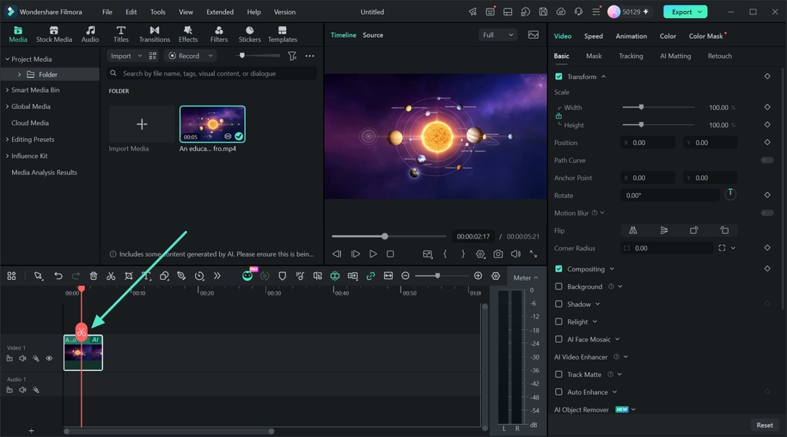
Task: Open timeline settings gear
Action: click(496, 276)
